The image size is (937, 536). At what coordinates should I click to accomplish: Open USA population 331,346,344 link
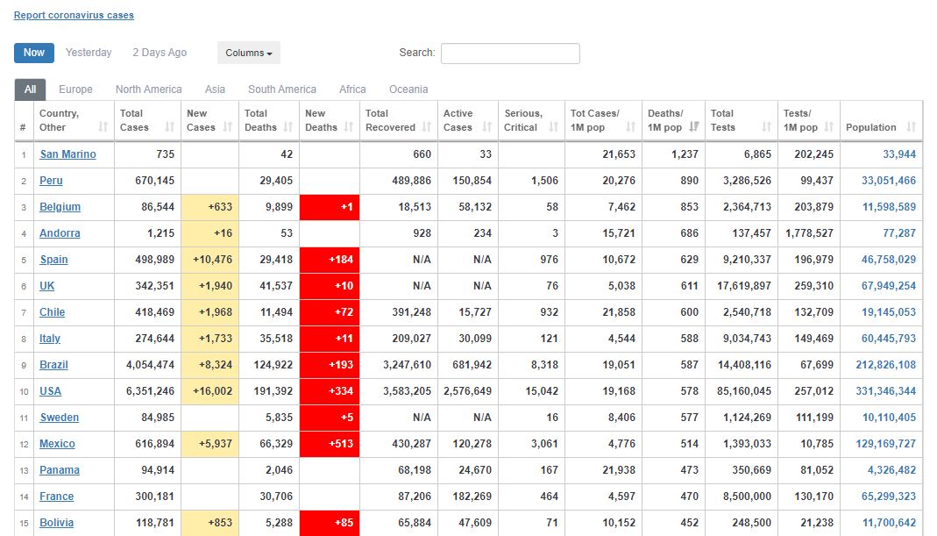click(885, 390)
